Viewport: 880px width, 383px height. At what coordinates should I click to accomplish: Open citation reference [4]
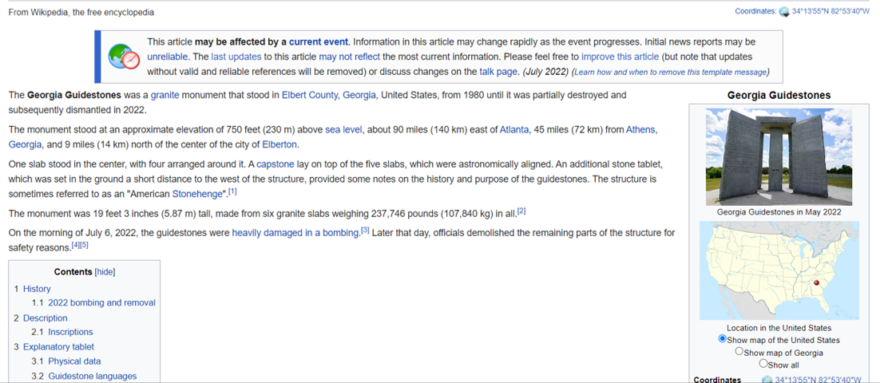tap(76, 245)
